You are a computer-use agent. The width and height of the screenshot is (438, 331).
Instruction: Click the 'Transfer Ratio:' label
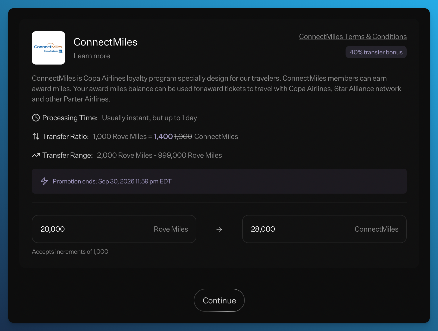click(66, 137)
